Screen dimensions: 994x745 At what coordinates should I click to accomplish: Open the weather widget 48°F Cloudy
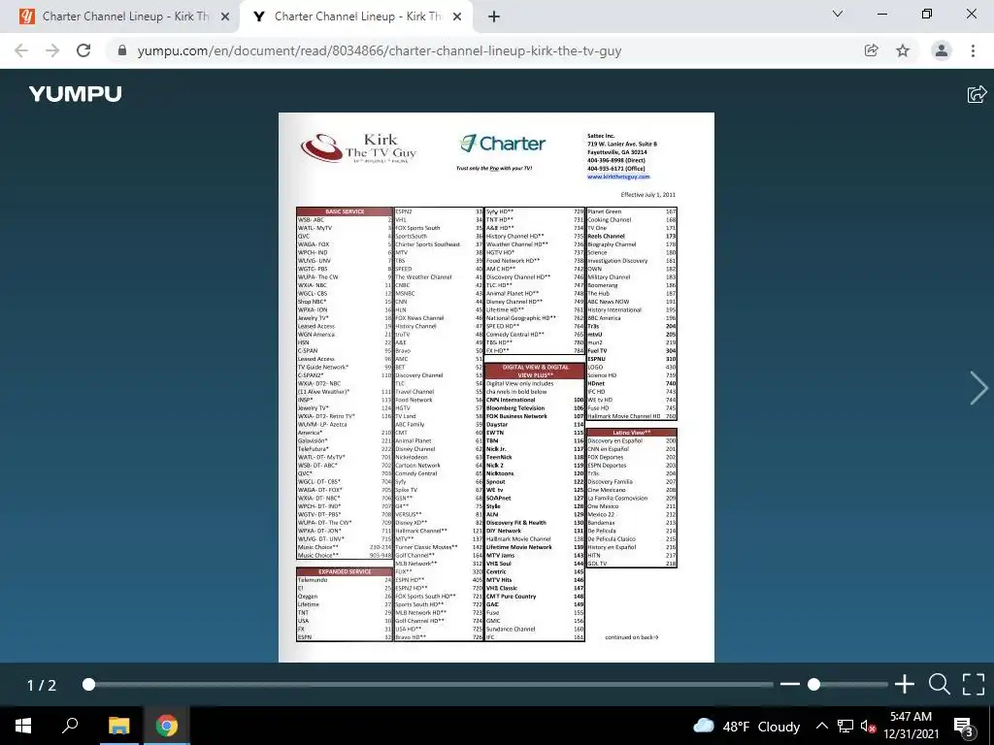click(x=746, y=726)
